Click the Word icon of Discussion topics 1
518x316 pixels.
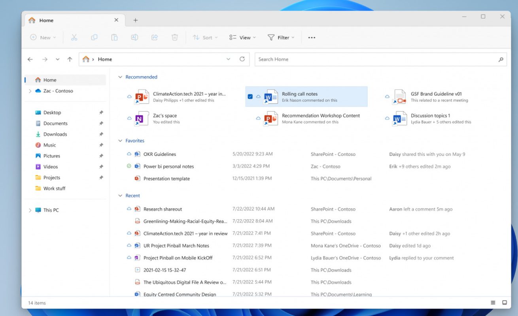coord(400,118)
